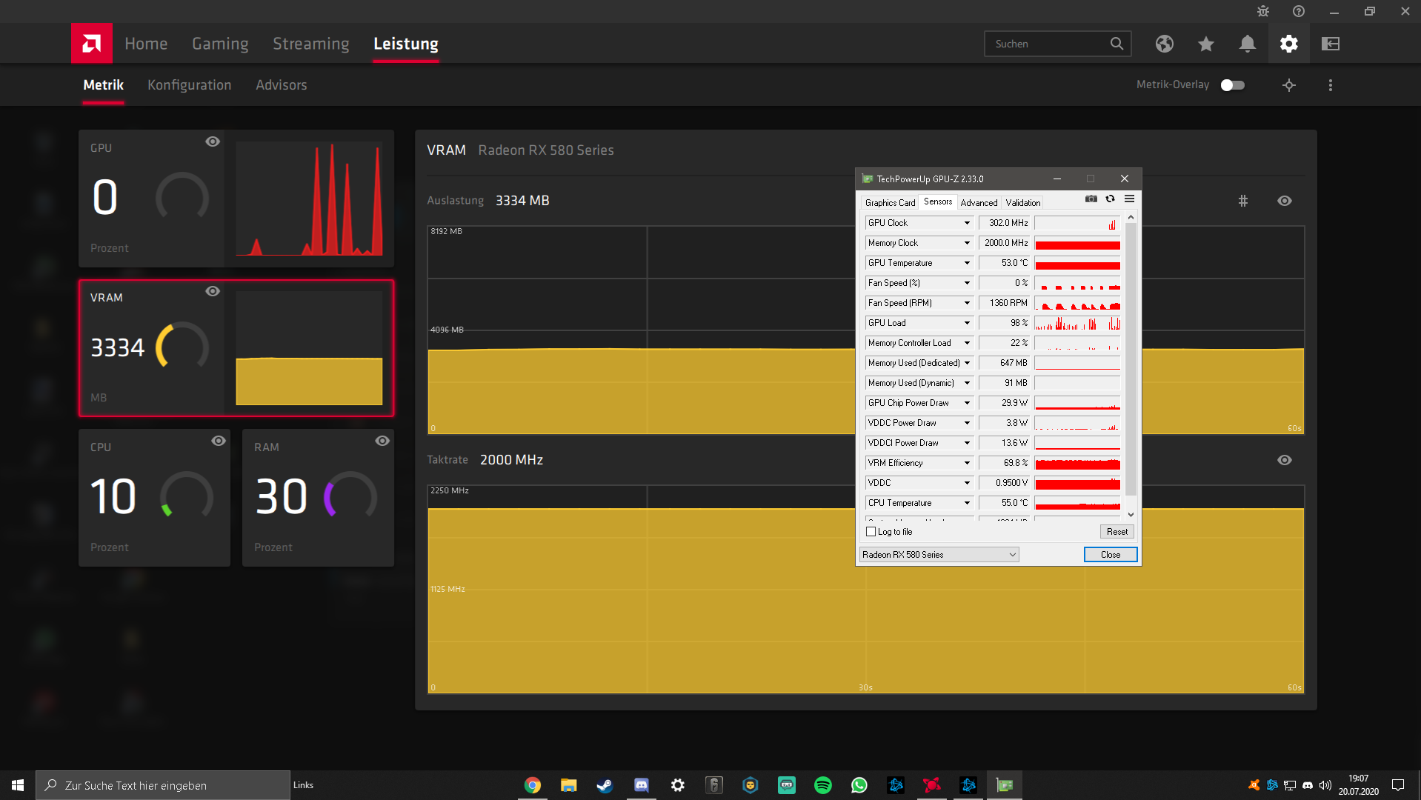Click the GPU-Z Reset button
Screen dimensions: 1421x800
coord(1117,532)
